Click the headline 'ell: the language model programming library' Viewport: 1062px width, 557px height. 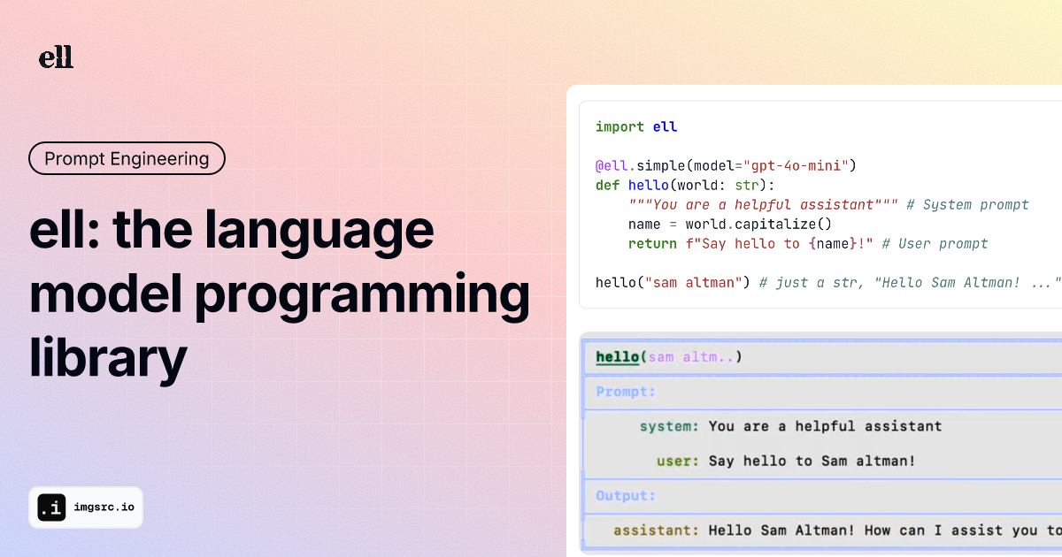coord(279,293)
